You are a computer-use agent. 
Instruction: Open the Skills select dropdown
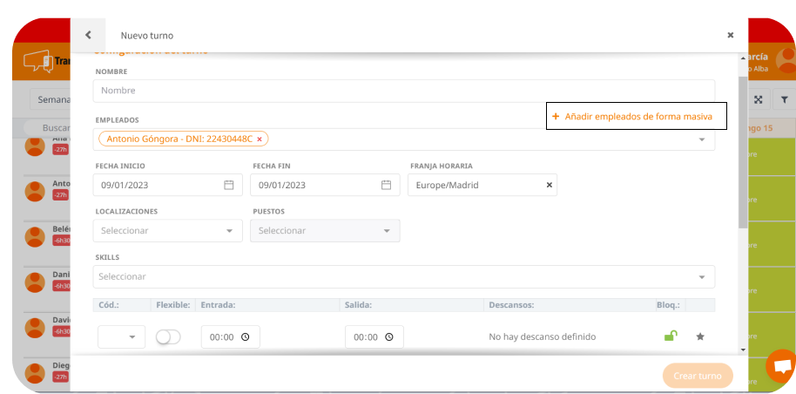[701, 277]
